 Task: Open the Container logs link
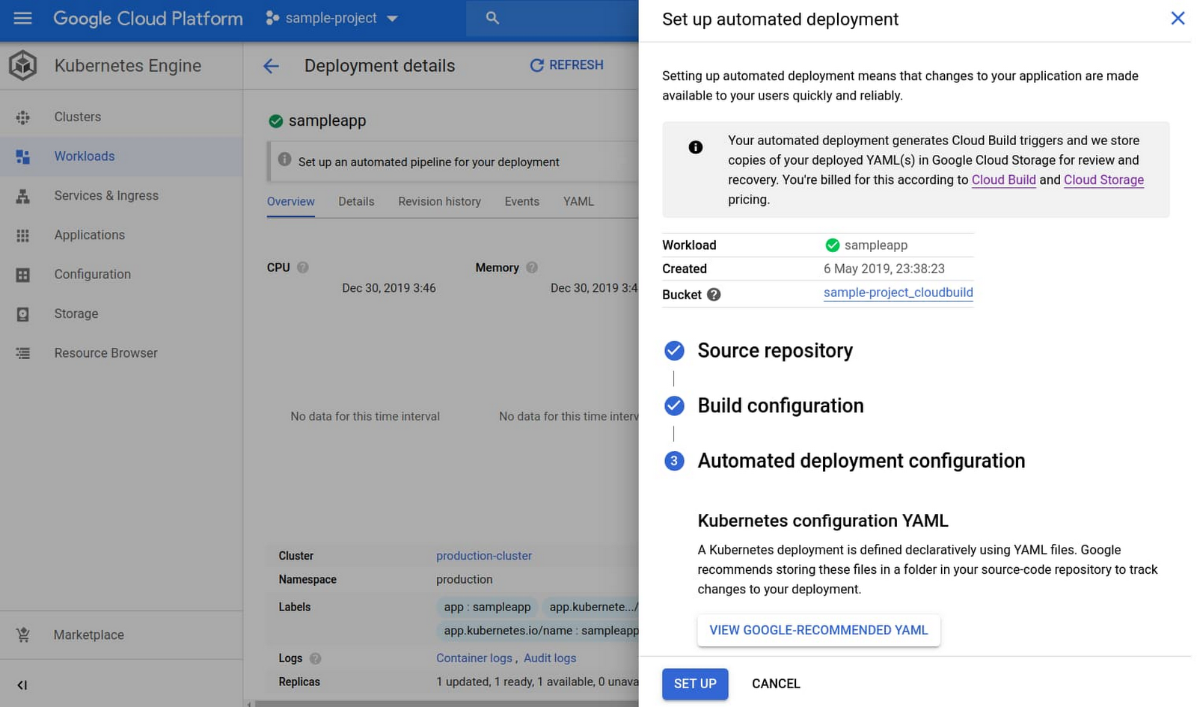(x=474, y=658)
